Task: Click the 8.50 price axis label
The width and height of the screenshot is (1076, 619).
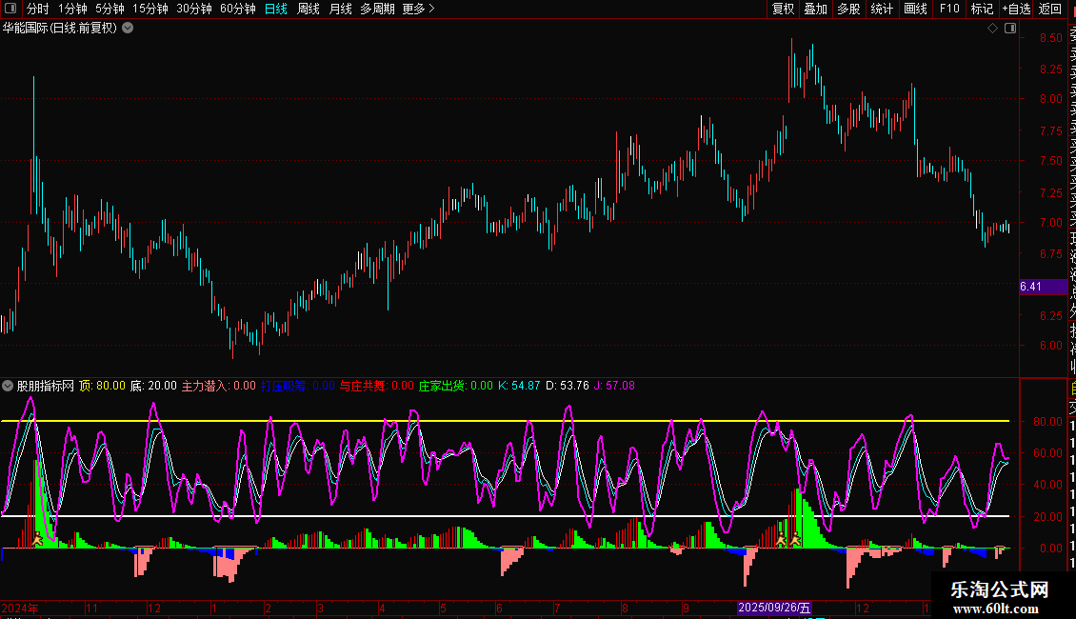Action: [1051, 38]
